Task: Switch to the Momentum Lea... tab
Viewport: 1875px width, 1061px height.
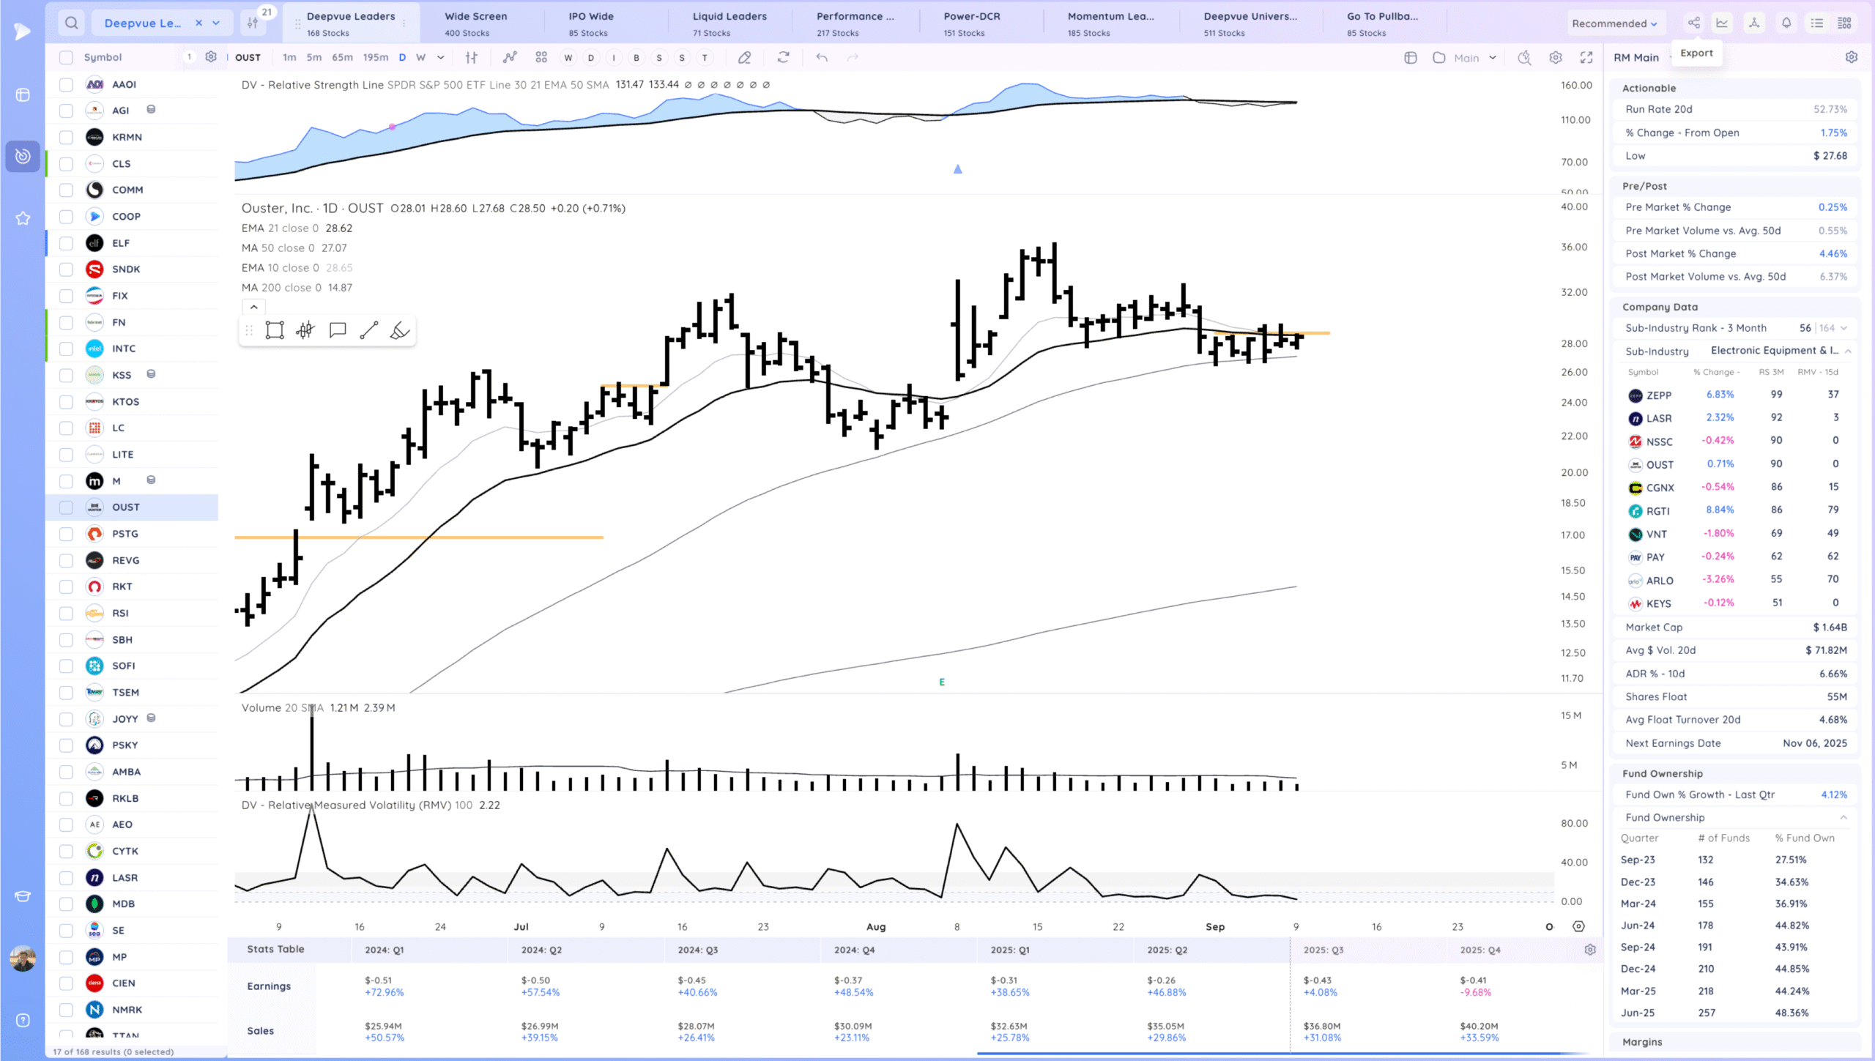Action: click(x=1110, y=23)
